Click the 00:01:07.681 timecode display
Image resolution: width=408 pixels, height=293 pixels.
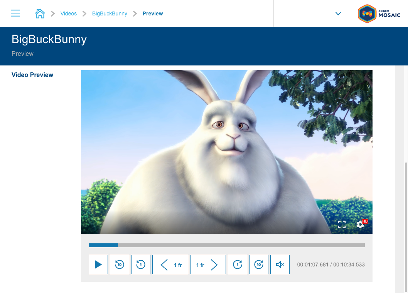(313, 265)
